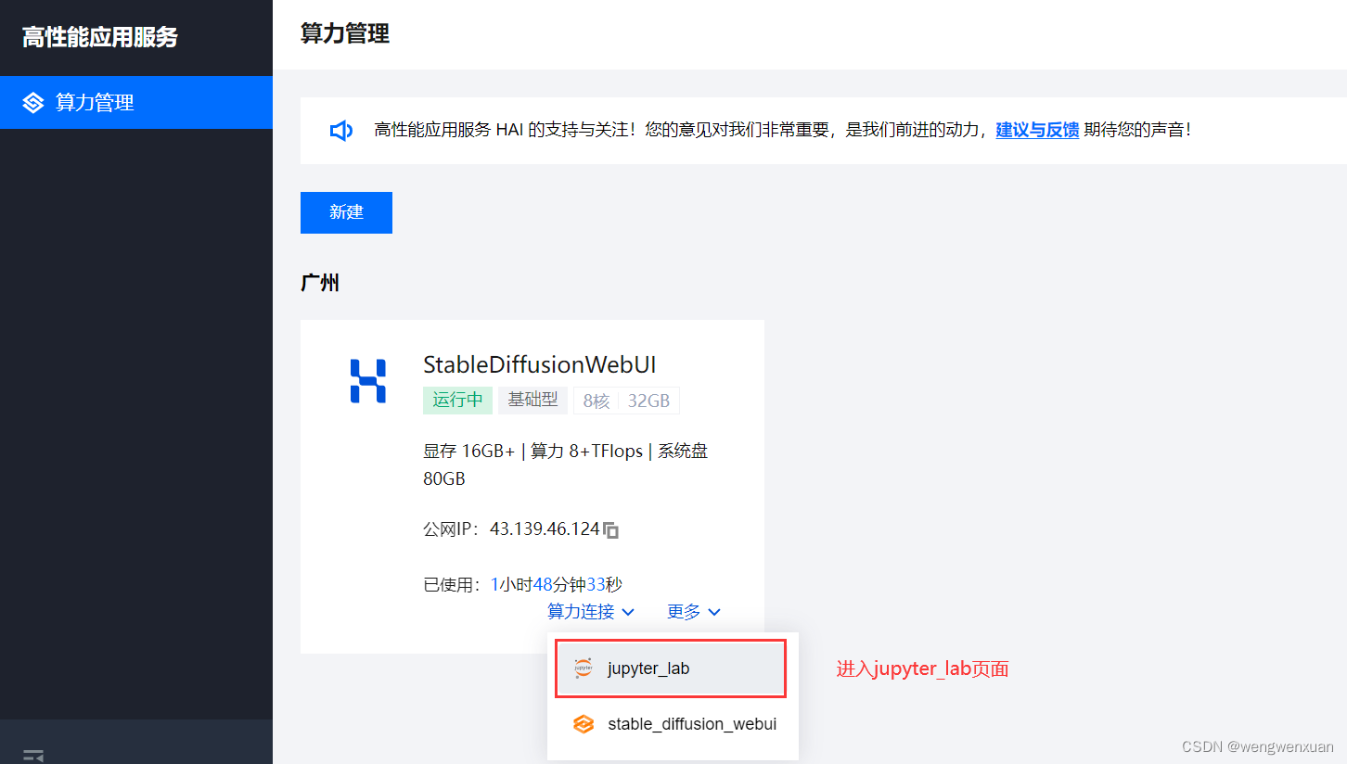
Task: Click the 算力管理 page heading
Action: pos(345,34)
